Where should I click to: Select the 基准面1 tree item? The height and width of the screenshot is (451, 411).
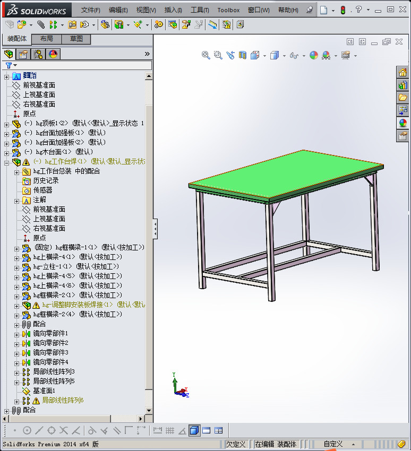pyautogui.click(x=44, y=391)
